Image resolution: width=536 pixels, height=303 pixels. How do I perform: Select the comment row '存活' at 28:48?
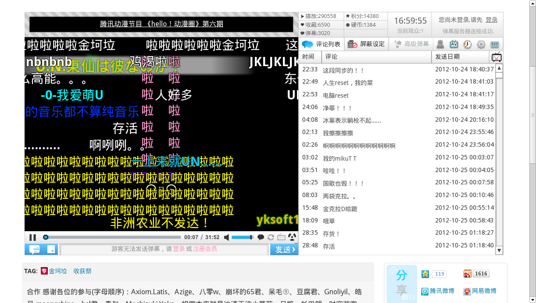[x=397, y=246]
